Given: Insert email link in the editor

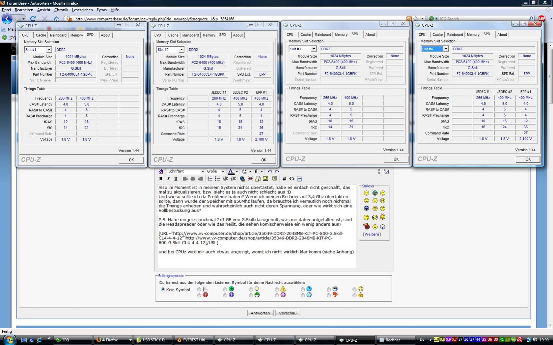Looking at the screenshot, I should click(x=258, y=179).
